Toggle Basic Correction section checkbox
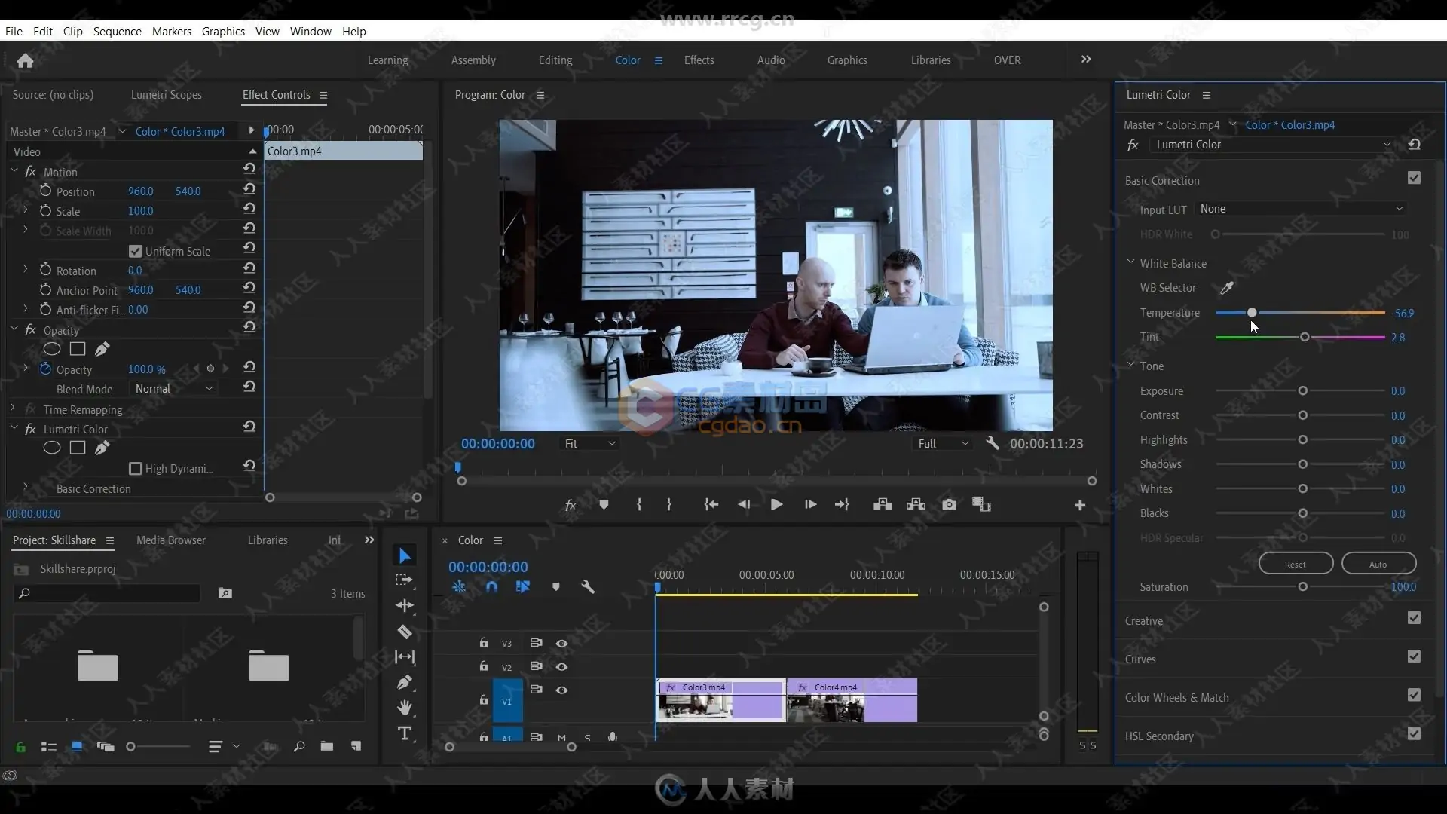This screenshot has height=814, width=1447. pos(1414,178)
